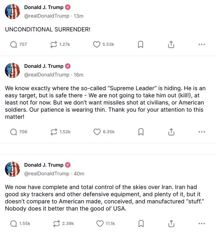This screenshot has width=216, height=234.
Task: Reply to the UNCONDITIONAL SURRENDER post
Action: pos(14,44)
